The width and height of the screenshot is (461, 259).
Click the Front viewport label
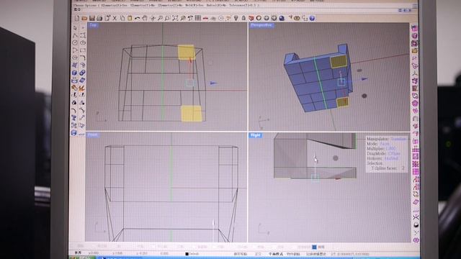[92, 135]
